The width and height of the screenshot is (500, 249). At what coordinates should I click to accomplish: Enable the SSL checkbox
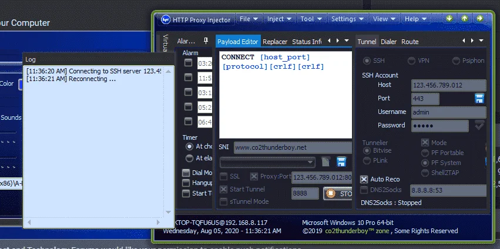click(x=223, y=177)
